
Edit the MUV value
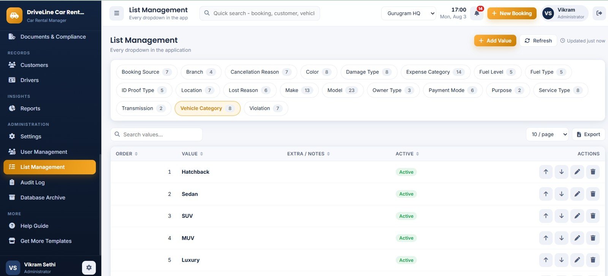577,238
